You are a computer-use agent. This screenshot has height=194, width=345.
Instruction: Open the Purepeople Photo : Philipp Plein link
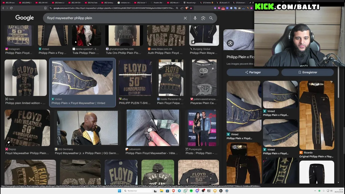click(201, 153)
